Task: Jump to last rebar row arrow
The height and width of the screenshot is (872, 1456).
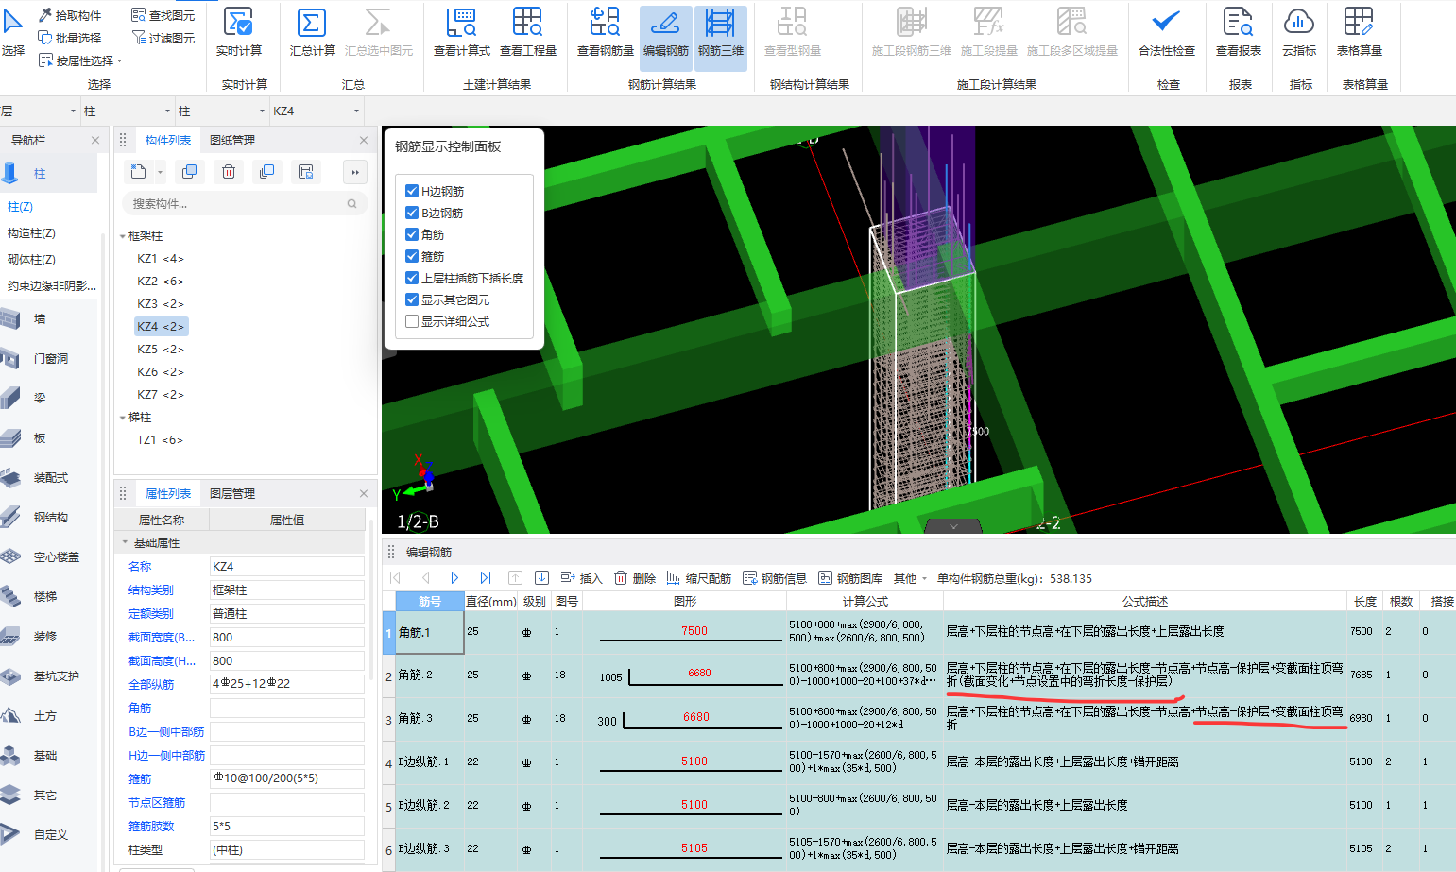Action: pyautogui.click(x=485, y=577)
